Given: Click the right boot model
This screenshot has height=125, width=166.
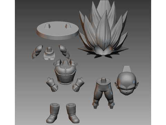Looking at the screenshot, I should click(73, 113).
